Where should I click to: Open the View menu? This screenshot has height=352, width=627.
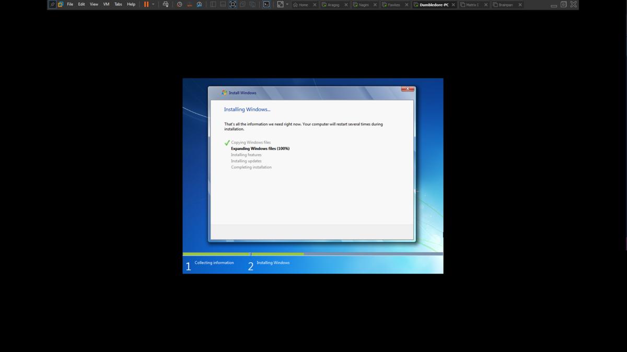tap(94, 4)
